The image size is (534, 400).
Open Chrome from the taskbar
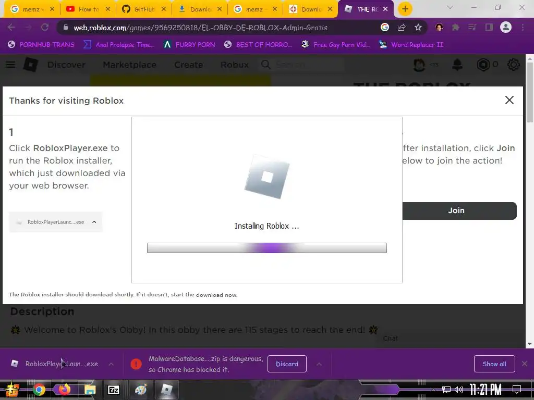coord(39,390)
